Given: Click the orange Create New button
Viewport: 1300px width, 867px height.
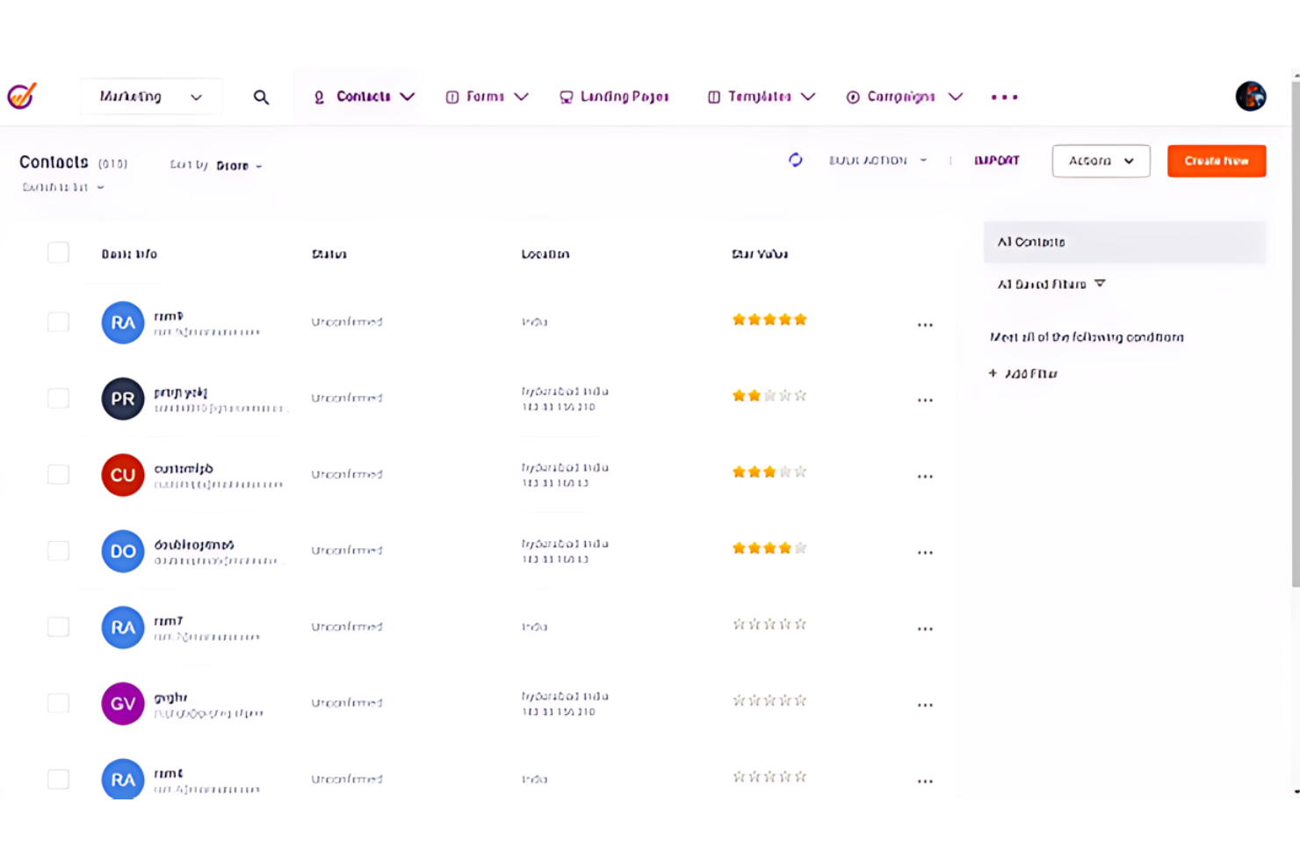Looking at the screenshot, I should (x=1217, y=161).
